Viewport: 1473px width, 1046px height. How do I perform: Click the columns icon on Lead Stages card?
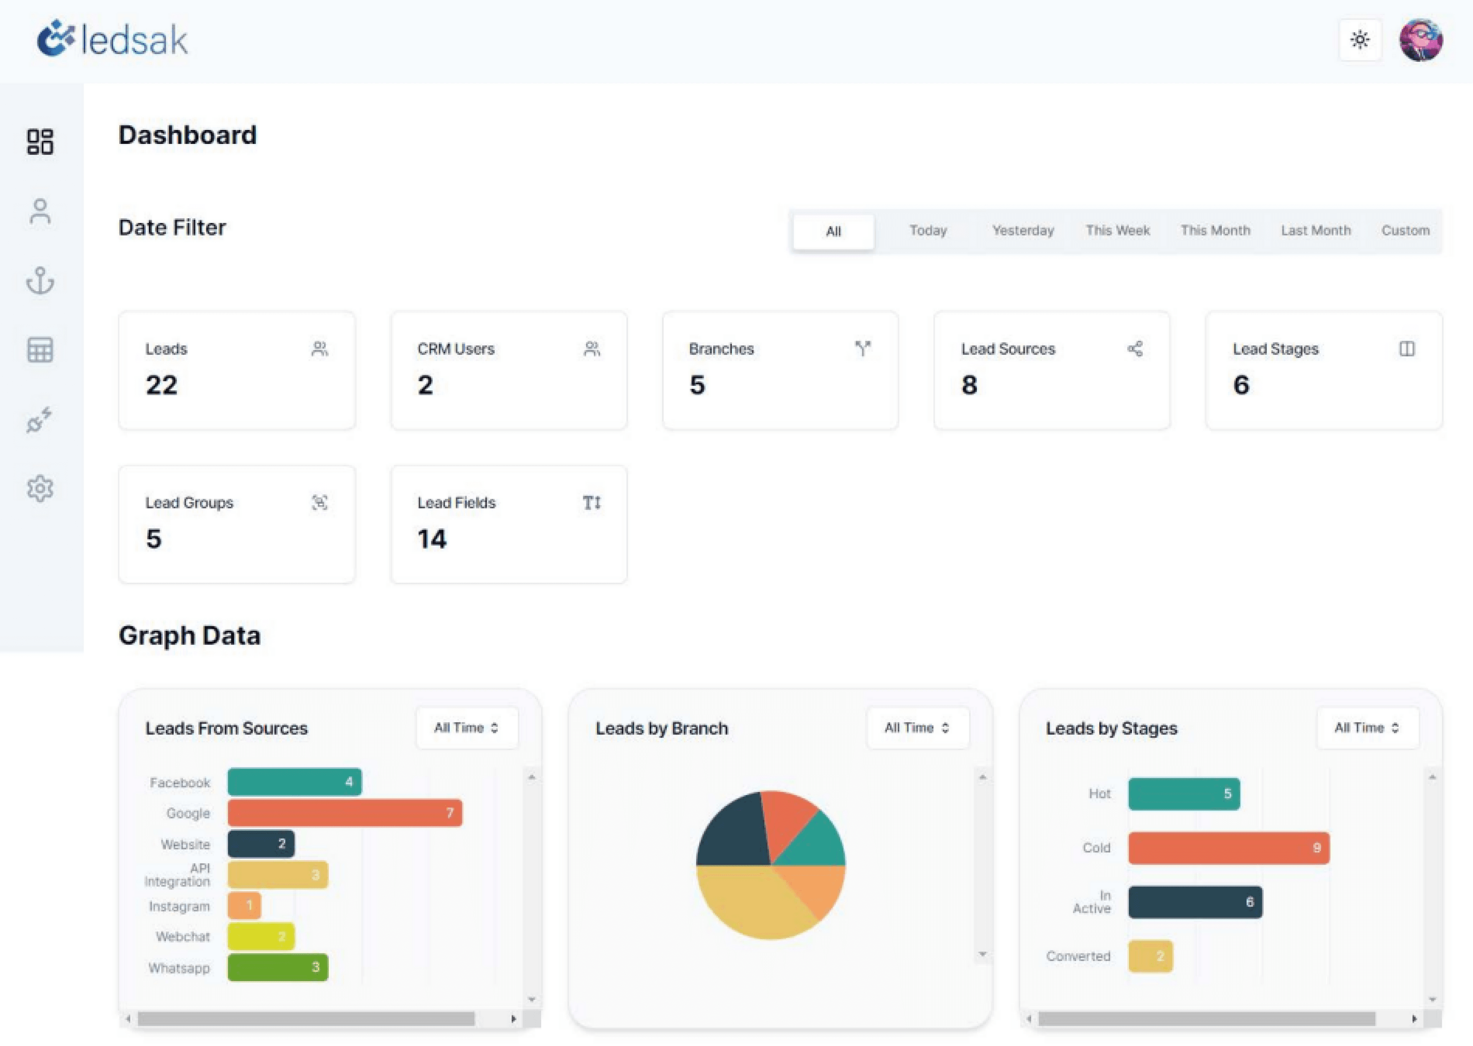click(x=1407, y=348)
